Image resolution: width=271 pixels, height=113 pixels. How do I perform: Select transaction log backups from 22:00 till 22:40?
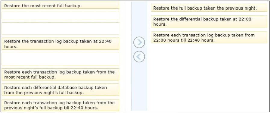[x=209, y=38]
